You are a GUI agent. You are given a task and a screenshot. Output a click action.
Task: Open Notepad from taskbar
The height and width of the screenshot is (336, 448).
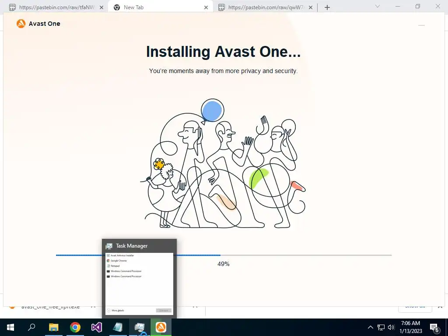pyautogui.click(x=118, y=327)
